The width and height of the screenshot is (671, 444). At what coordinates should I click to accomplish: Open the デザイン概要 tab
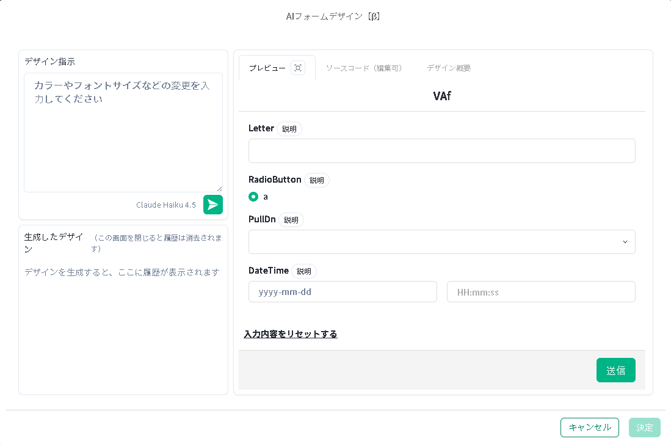(x=449, y=68)
